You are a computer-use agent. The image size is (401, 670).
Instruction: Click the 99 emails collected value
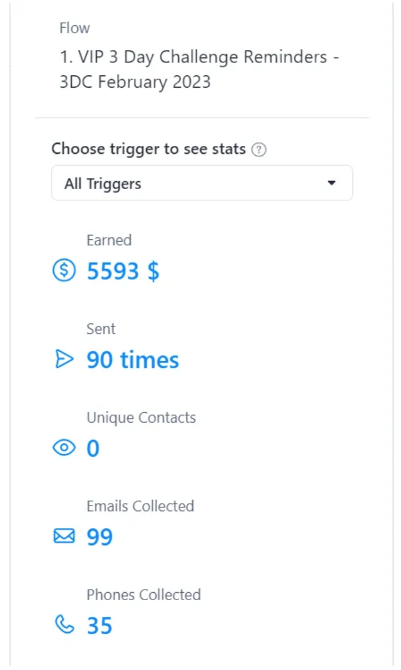[x=99, y=536]
